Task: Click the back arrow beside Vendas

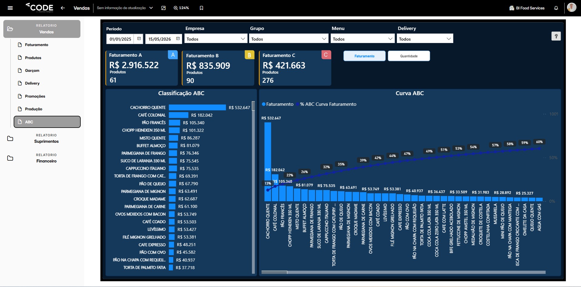Action: pyautogui.click(x=63, y=8)
